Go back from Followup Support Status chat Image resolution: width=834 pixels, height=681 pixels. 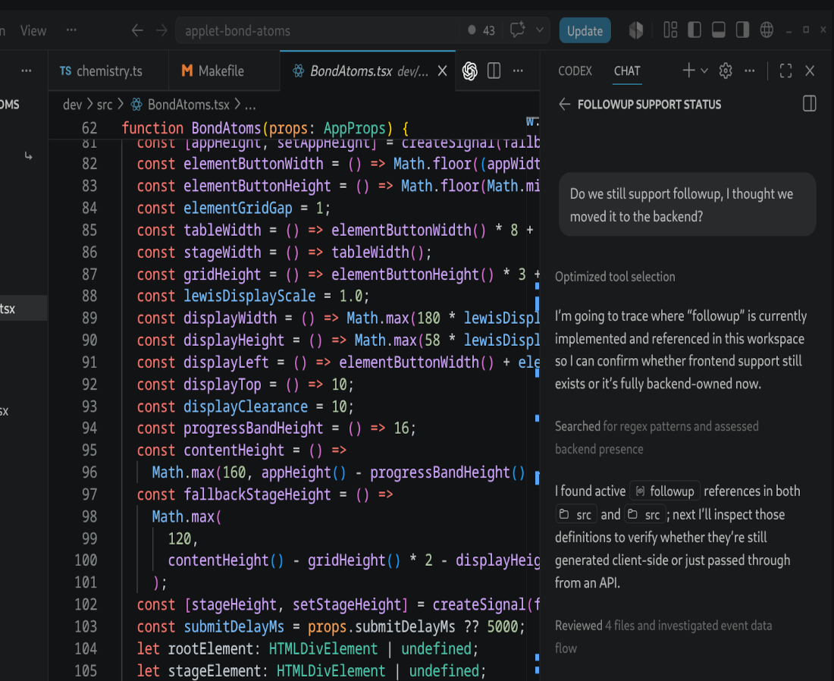point(564,105)
